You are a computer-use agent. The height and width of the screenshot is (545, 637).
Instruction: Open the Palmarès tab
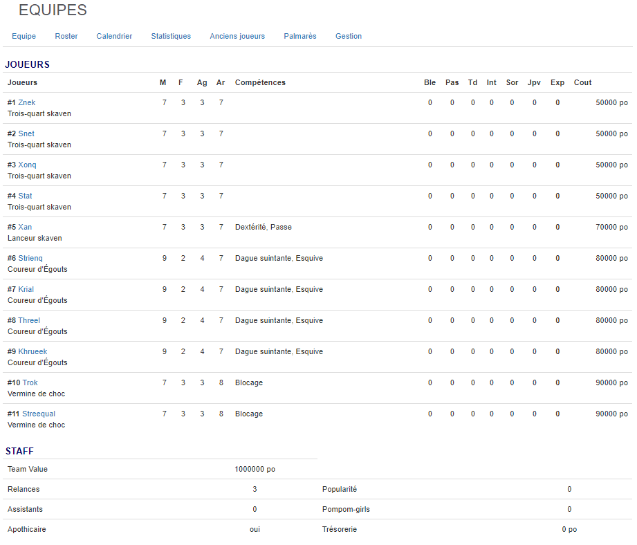pyautogui.click(x=300, y=36)
